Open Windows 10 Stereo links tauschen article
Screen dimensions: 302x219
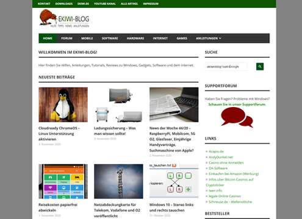[171, 207]
